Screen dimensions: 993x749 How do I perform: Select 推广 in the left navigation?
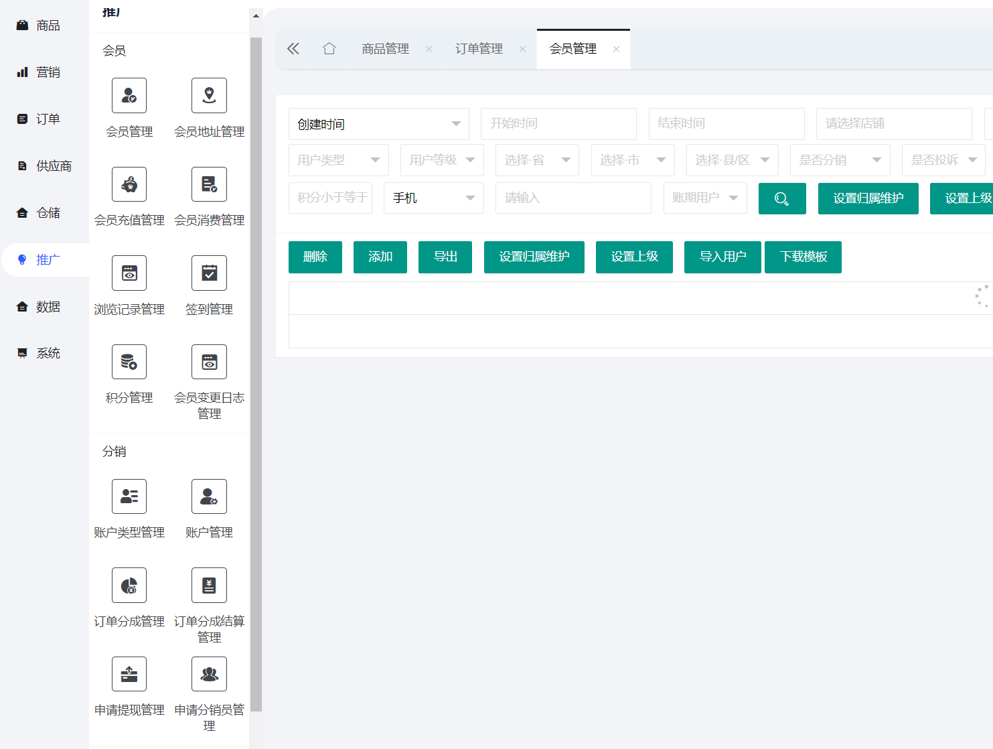point(44,260)
